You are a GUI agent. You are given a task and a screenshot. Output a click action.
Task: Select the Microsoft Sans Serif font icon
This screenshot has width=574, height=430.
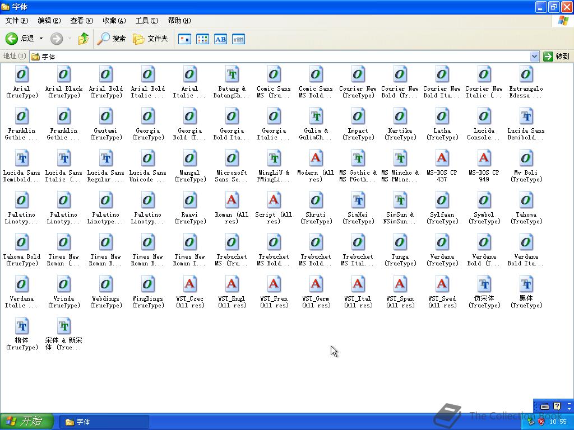pyautogui.click(x=232, y=158)
